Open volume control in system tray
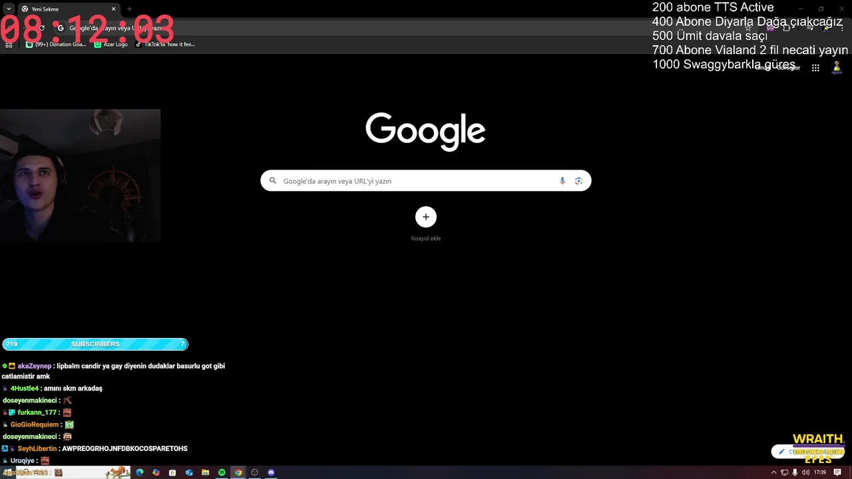Viewport: 852px width, 479px height. tap(806, 472)
